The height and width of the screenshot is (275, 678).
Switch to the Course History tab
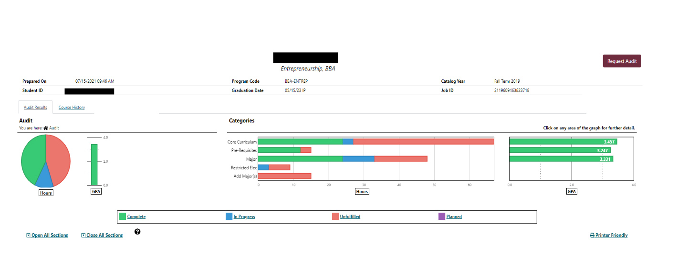pos(72,108)
